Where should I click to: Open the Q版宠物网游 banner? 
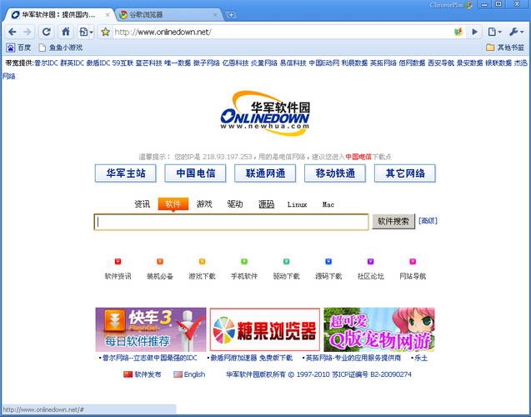379,329
